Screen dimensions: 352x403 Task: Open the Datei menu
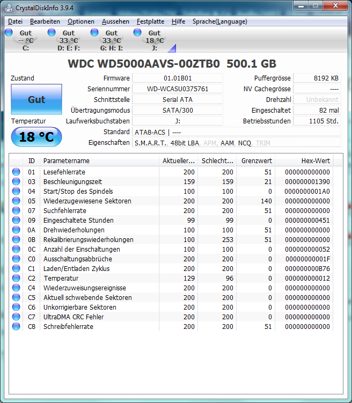pyautogui.click(x=15, y=21)
